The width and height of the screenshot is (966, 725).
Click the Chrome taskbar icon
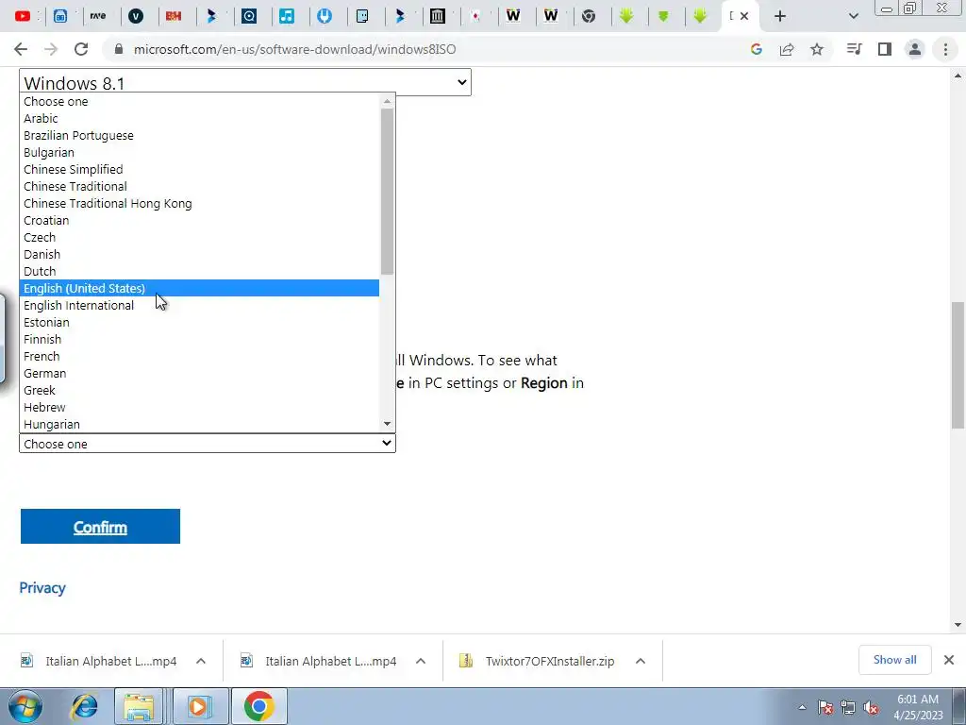[258, 706]
